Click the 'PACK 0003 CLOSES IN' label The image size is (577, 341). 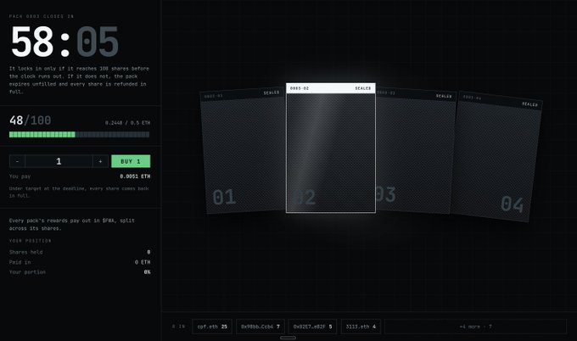coord(42,17)
